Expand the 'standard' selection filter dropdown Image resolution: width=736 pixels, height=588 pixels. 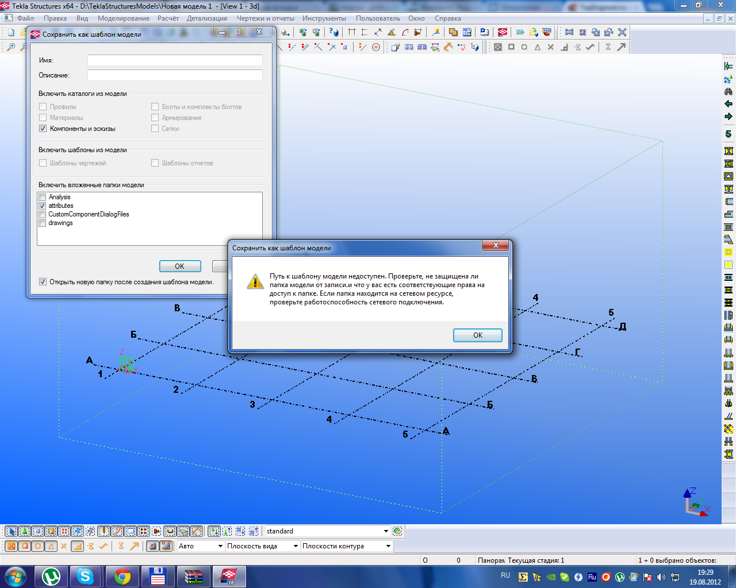(x=386, y=531)
